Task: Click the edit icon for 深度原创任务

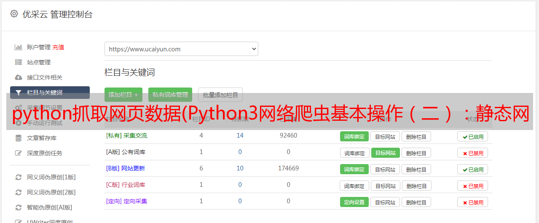Action: tap(18, 153)
